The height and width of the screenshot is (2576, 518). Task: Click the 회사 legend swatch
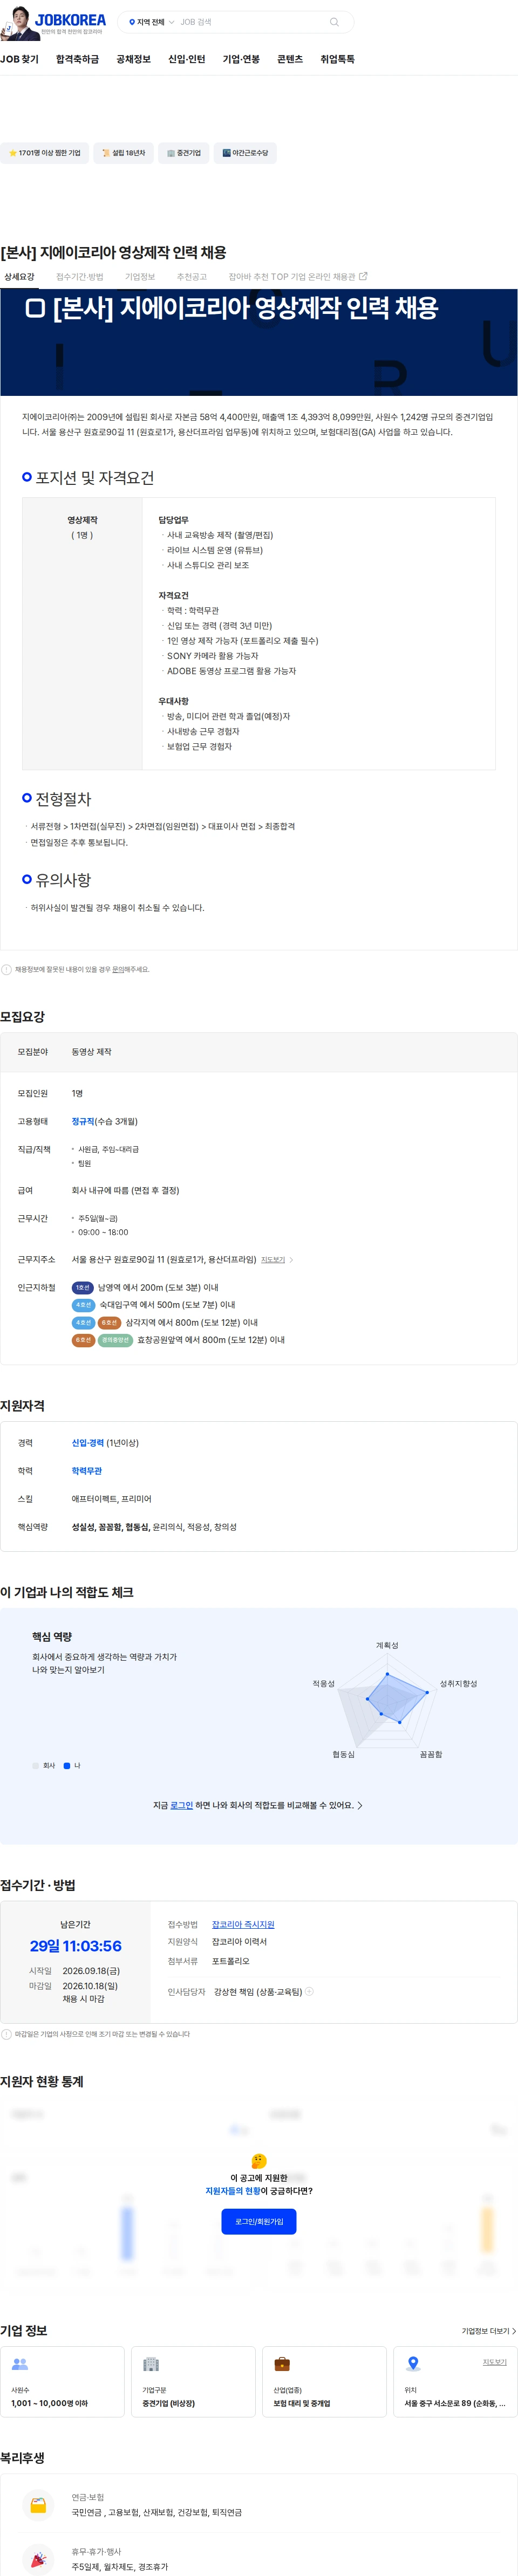tap(35, 1765)
